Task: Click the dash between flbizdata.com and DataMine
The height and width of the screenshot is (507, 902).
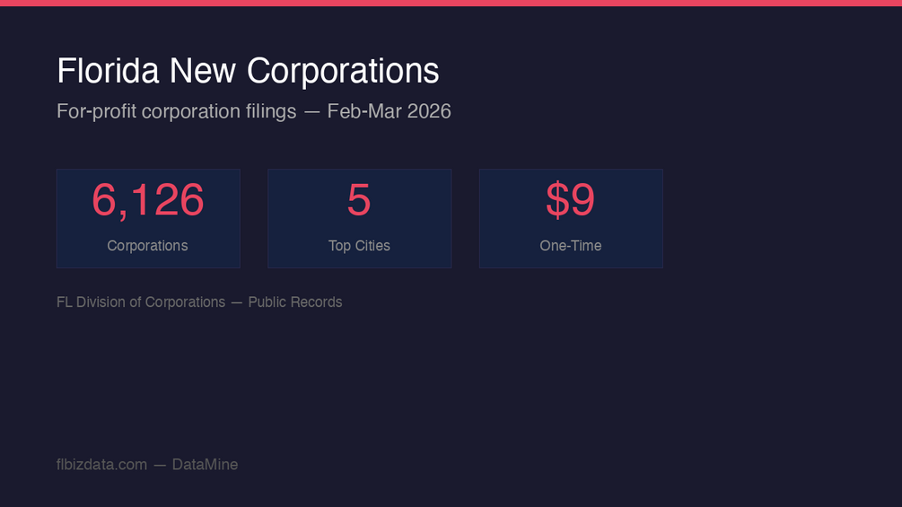Action: [x=160, y=465]
